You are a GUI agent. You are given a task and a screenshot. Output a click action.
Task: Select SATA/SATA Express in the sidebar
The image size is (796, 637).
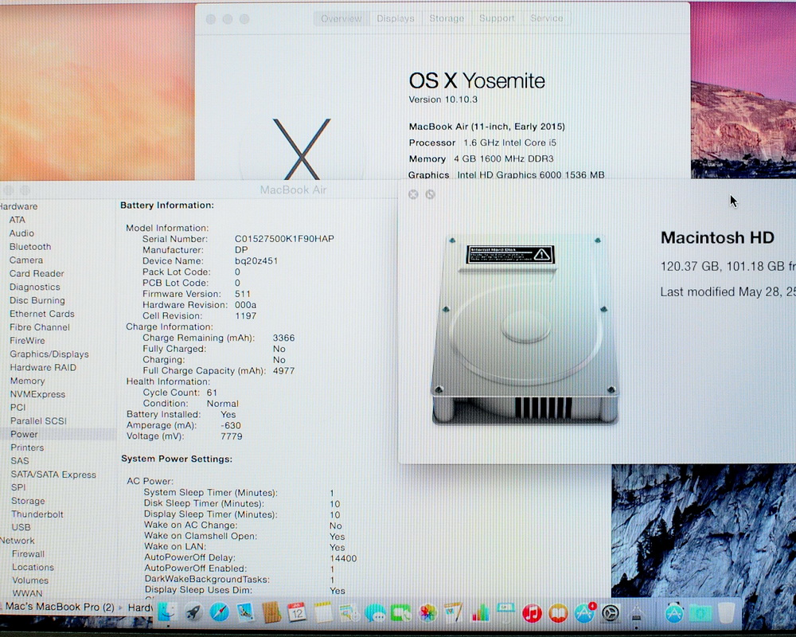[x=53, y=475]
